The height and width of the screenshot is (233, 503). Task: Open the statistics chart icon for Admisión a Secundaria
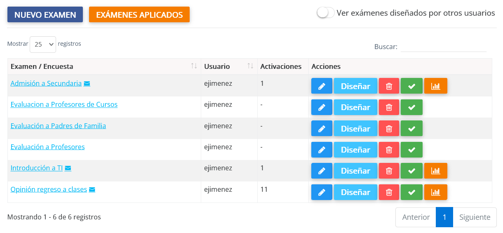(x=435, y=86)
